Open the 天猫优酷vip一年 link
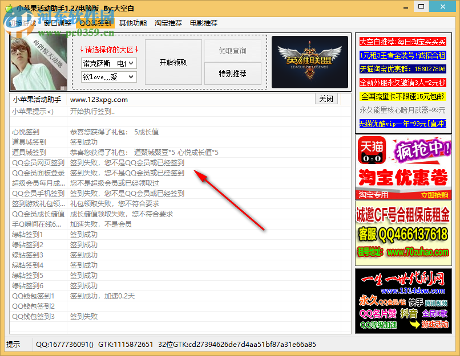The image size is (460, 356). click(402, 124)
